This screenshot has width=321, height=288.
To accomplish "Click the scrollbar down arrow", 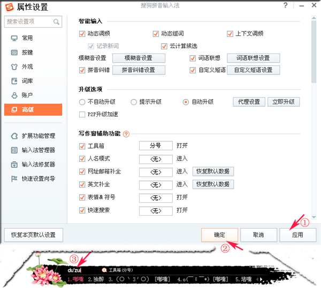I will point(314,217).
